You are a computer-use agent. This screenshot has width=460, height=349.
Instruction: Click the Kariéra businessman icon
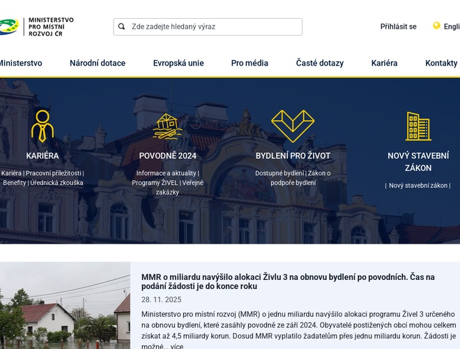tap(43, 126)
